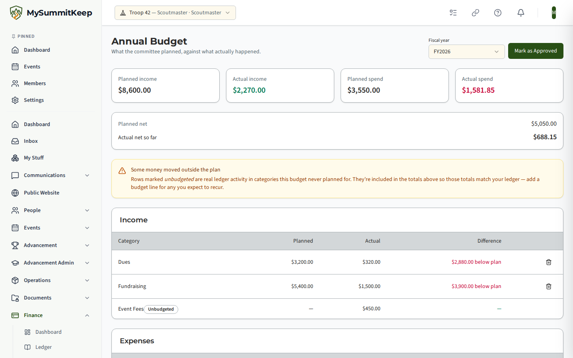Delete the Dues budget line
This screenshot has width=573, height=358.
pyautogui.click(x=549, y=262)
